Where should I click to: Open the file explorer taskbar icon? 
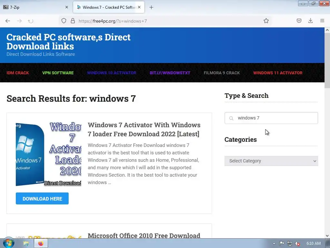coord(26,243)
